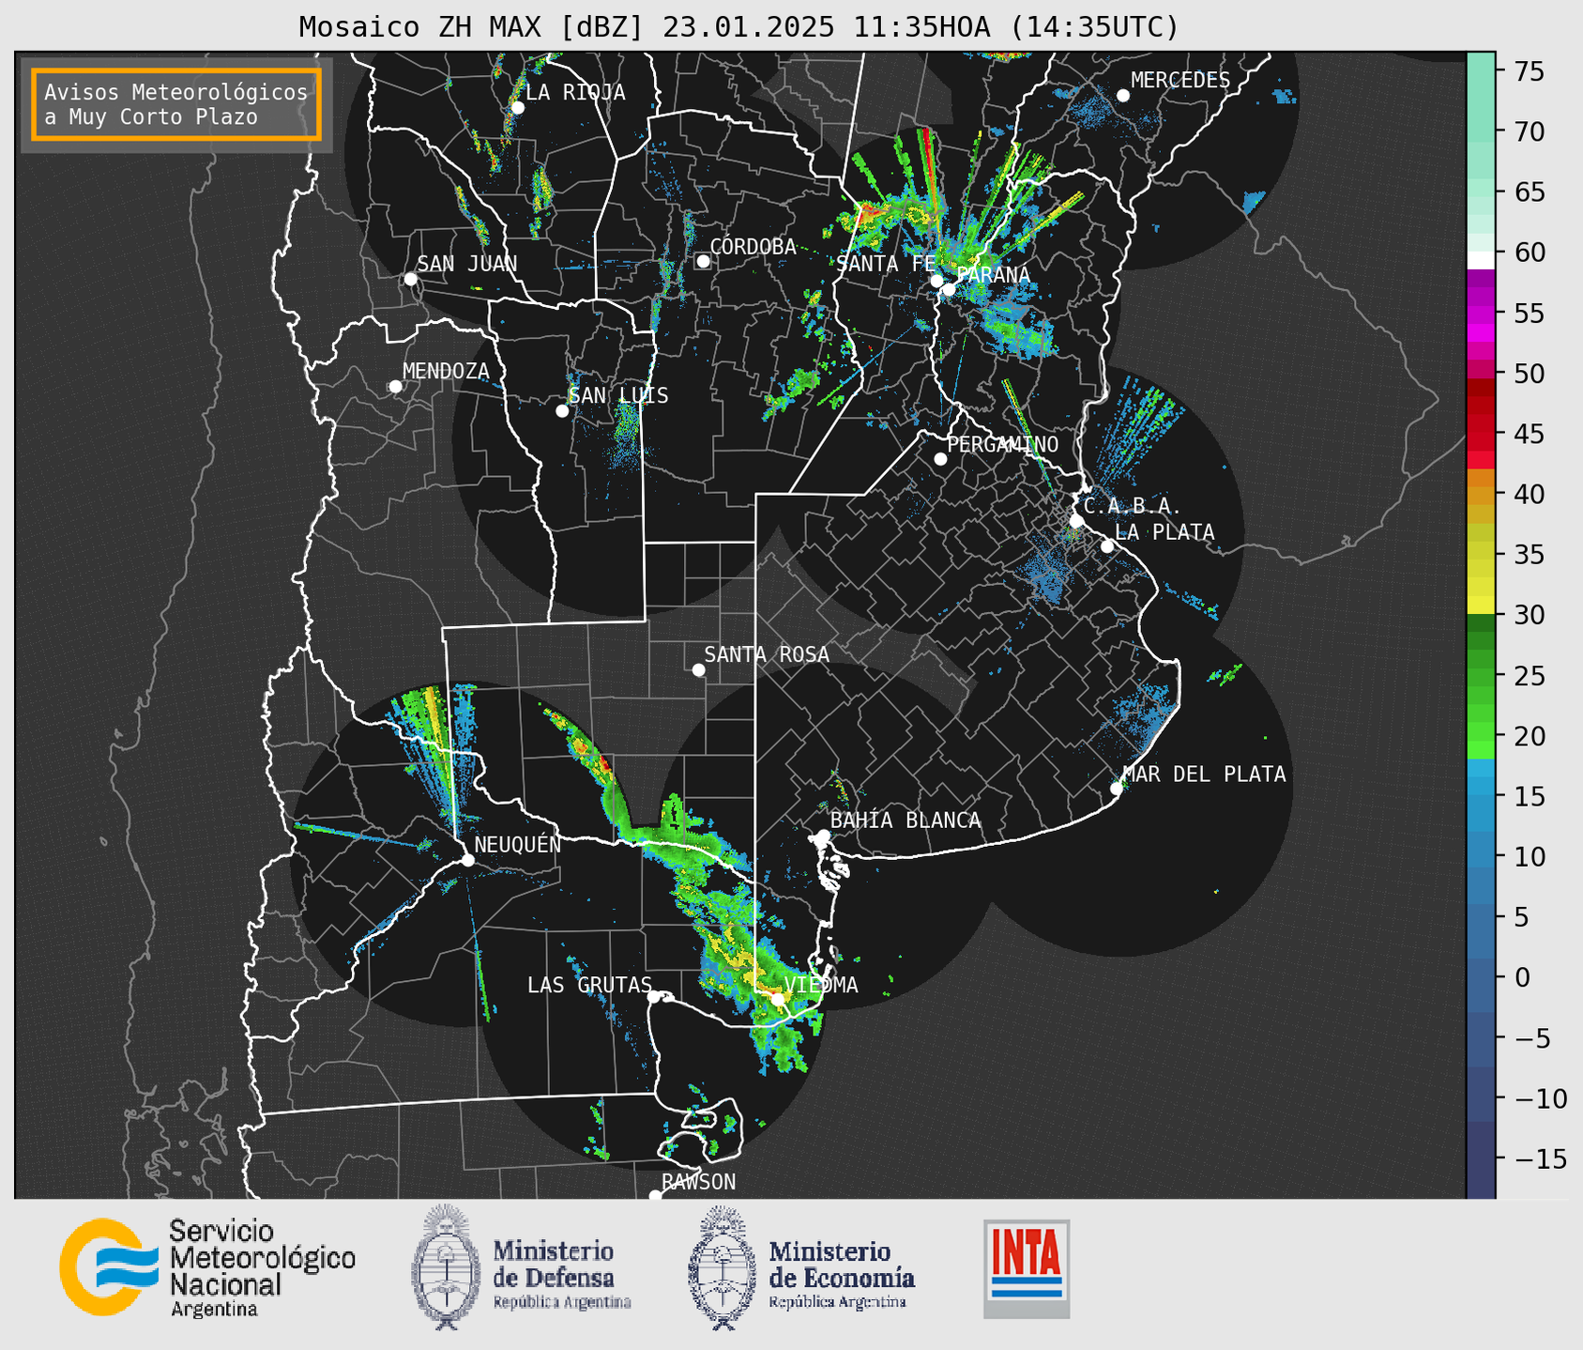Click the Servicio Meteorológico Nacional logo
This screenshot has width=1583, height=1350.
[107, 1266]
